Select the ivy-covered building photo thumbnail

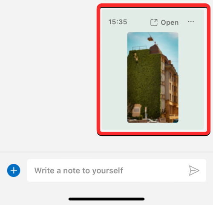pos(153,77)
